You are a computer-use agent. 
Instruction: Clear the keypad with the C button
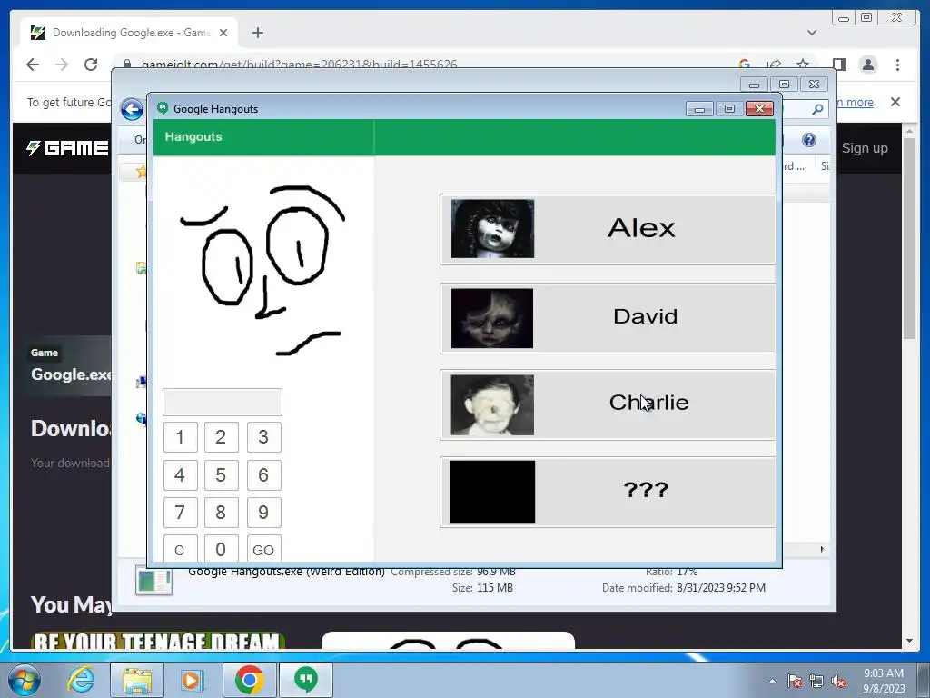(181, 549)
